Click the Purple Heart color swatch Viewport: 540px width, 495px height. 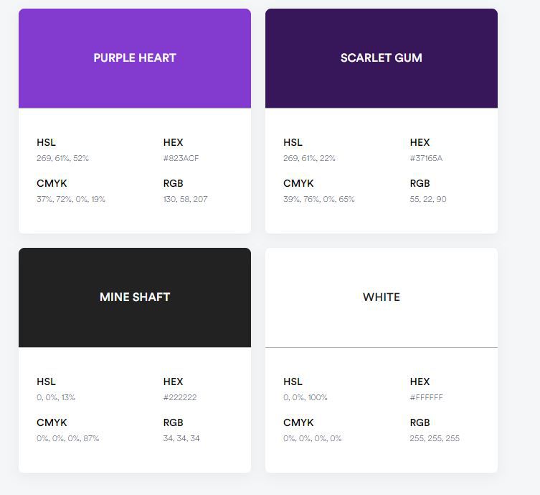(x=135, y=58)
